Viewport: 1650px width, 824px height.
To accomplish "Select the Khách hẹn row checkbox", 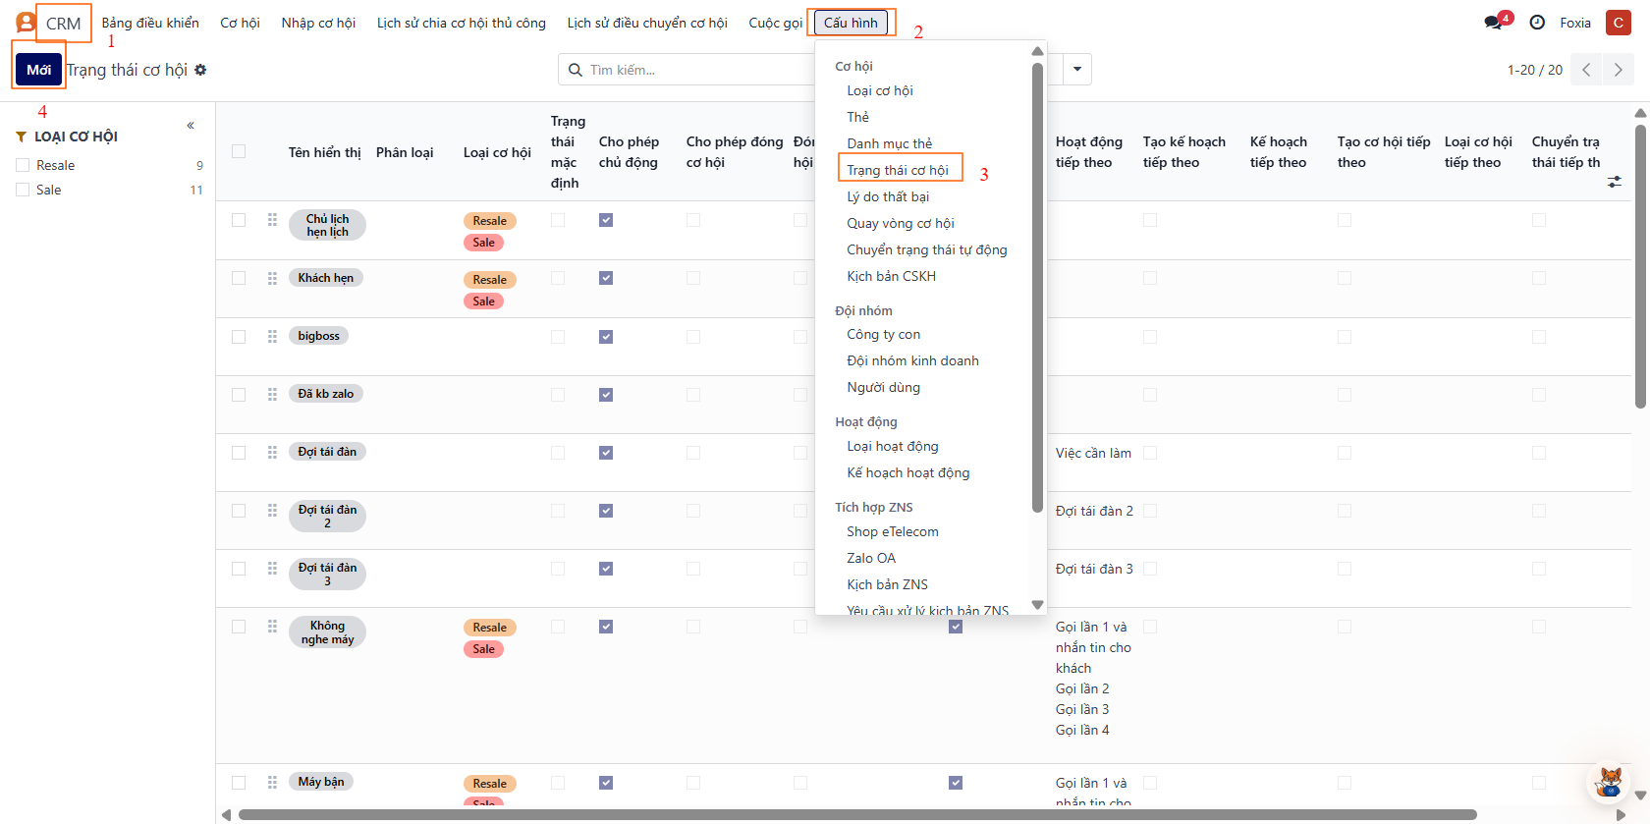I will coord(239,278).
